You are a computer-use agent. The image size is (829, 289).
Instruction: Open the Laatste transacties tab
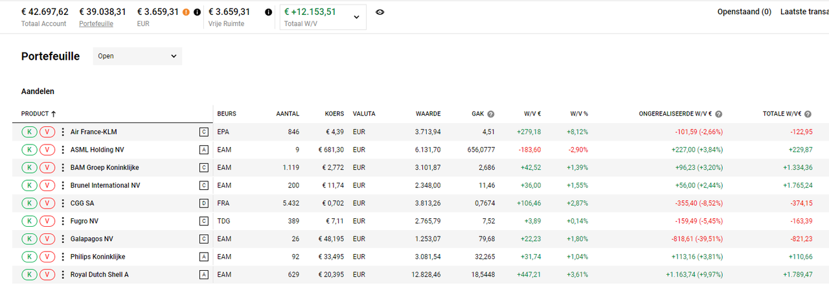click(804, 12)
